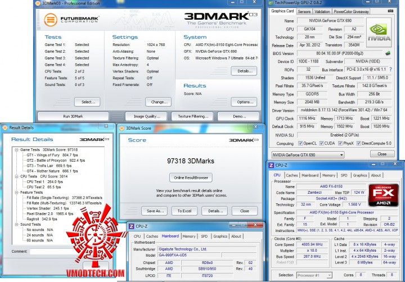Viewport: 405px width, 282px height.
Task: Click the Demo... button
Action: (238, 117)
